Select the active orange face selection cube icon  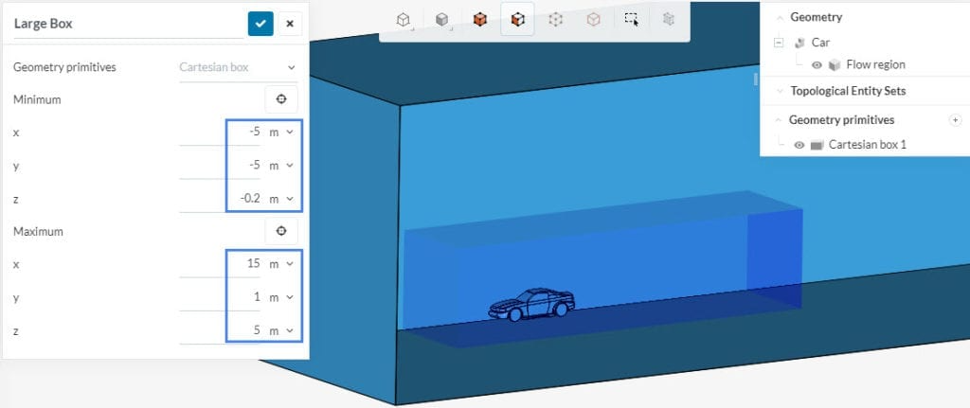[x=517, y=20]
